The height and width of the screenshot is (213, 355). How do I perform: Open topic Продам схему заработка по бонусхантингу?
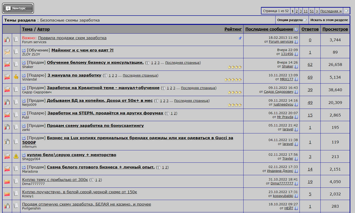point(95,125)
